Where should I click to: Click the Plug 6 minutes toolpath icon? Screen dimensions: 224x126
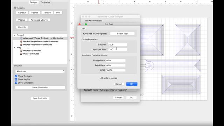21,54
